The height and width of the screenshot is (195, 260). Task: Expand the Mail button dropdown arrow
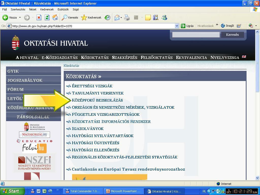(121, 18)
